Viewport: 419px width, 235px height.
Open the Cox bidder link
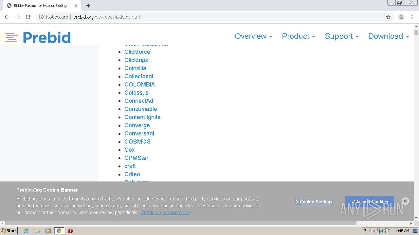click(x=130, y=150)
